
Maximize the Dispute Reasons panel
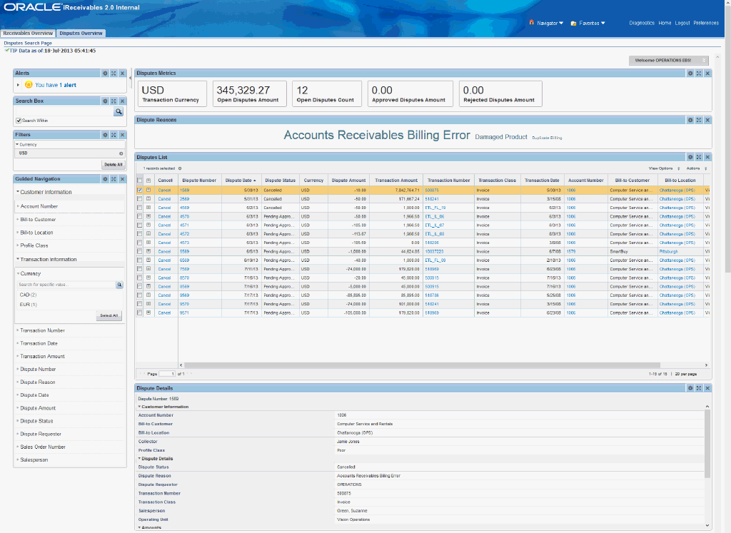699,120
